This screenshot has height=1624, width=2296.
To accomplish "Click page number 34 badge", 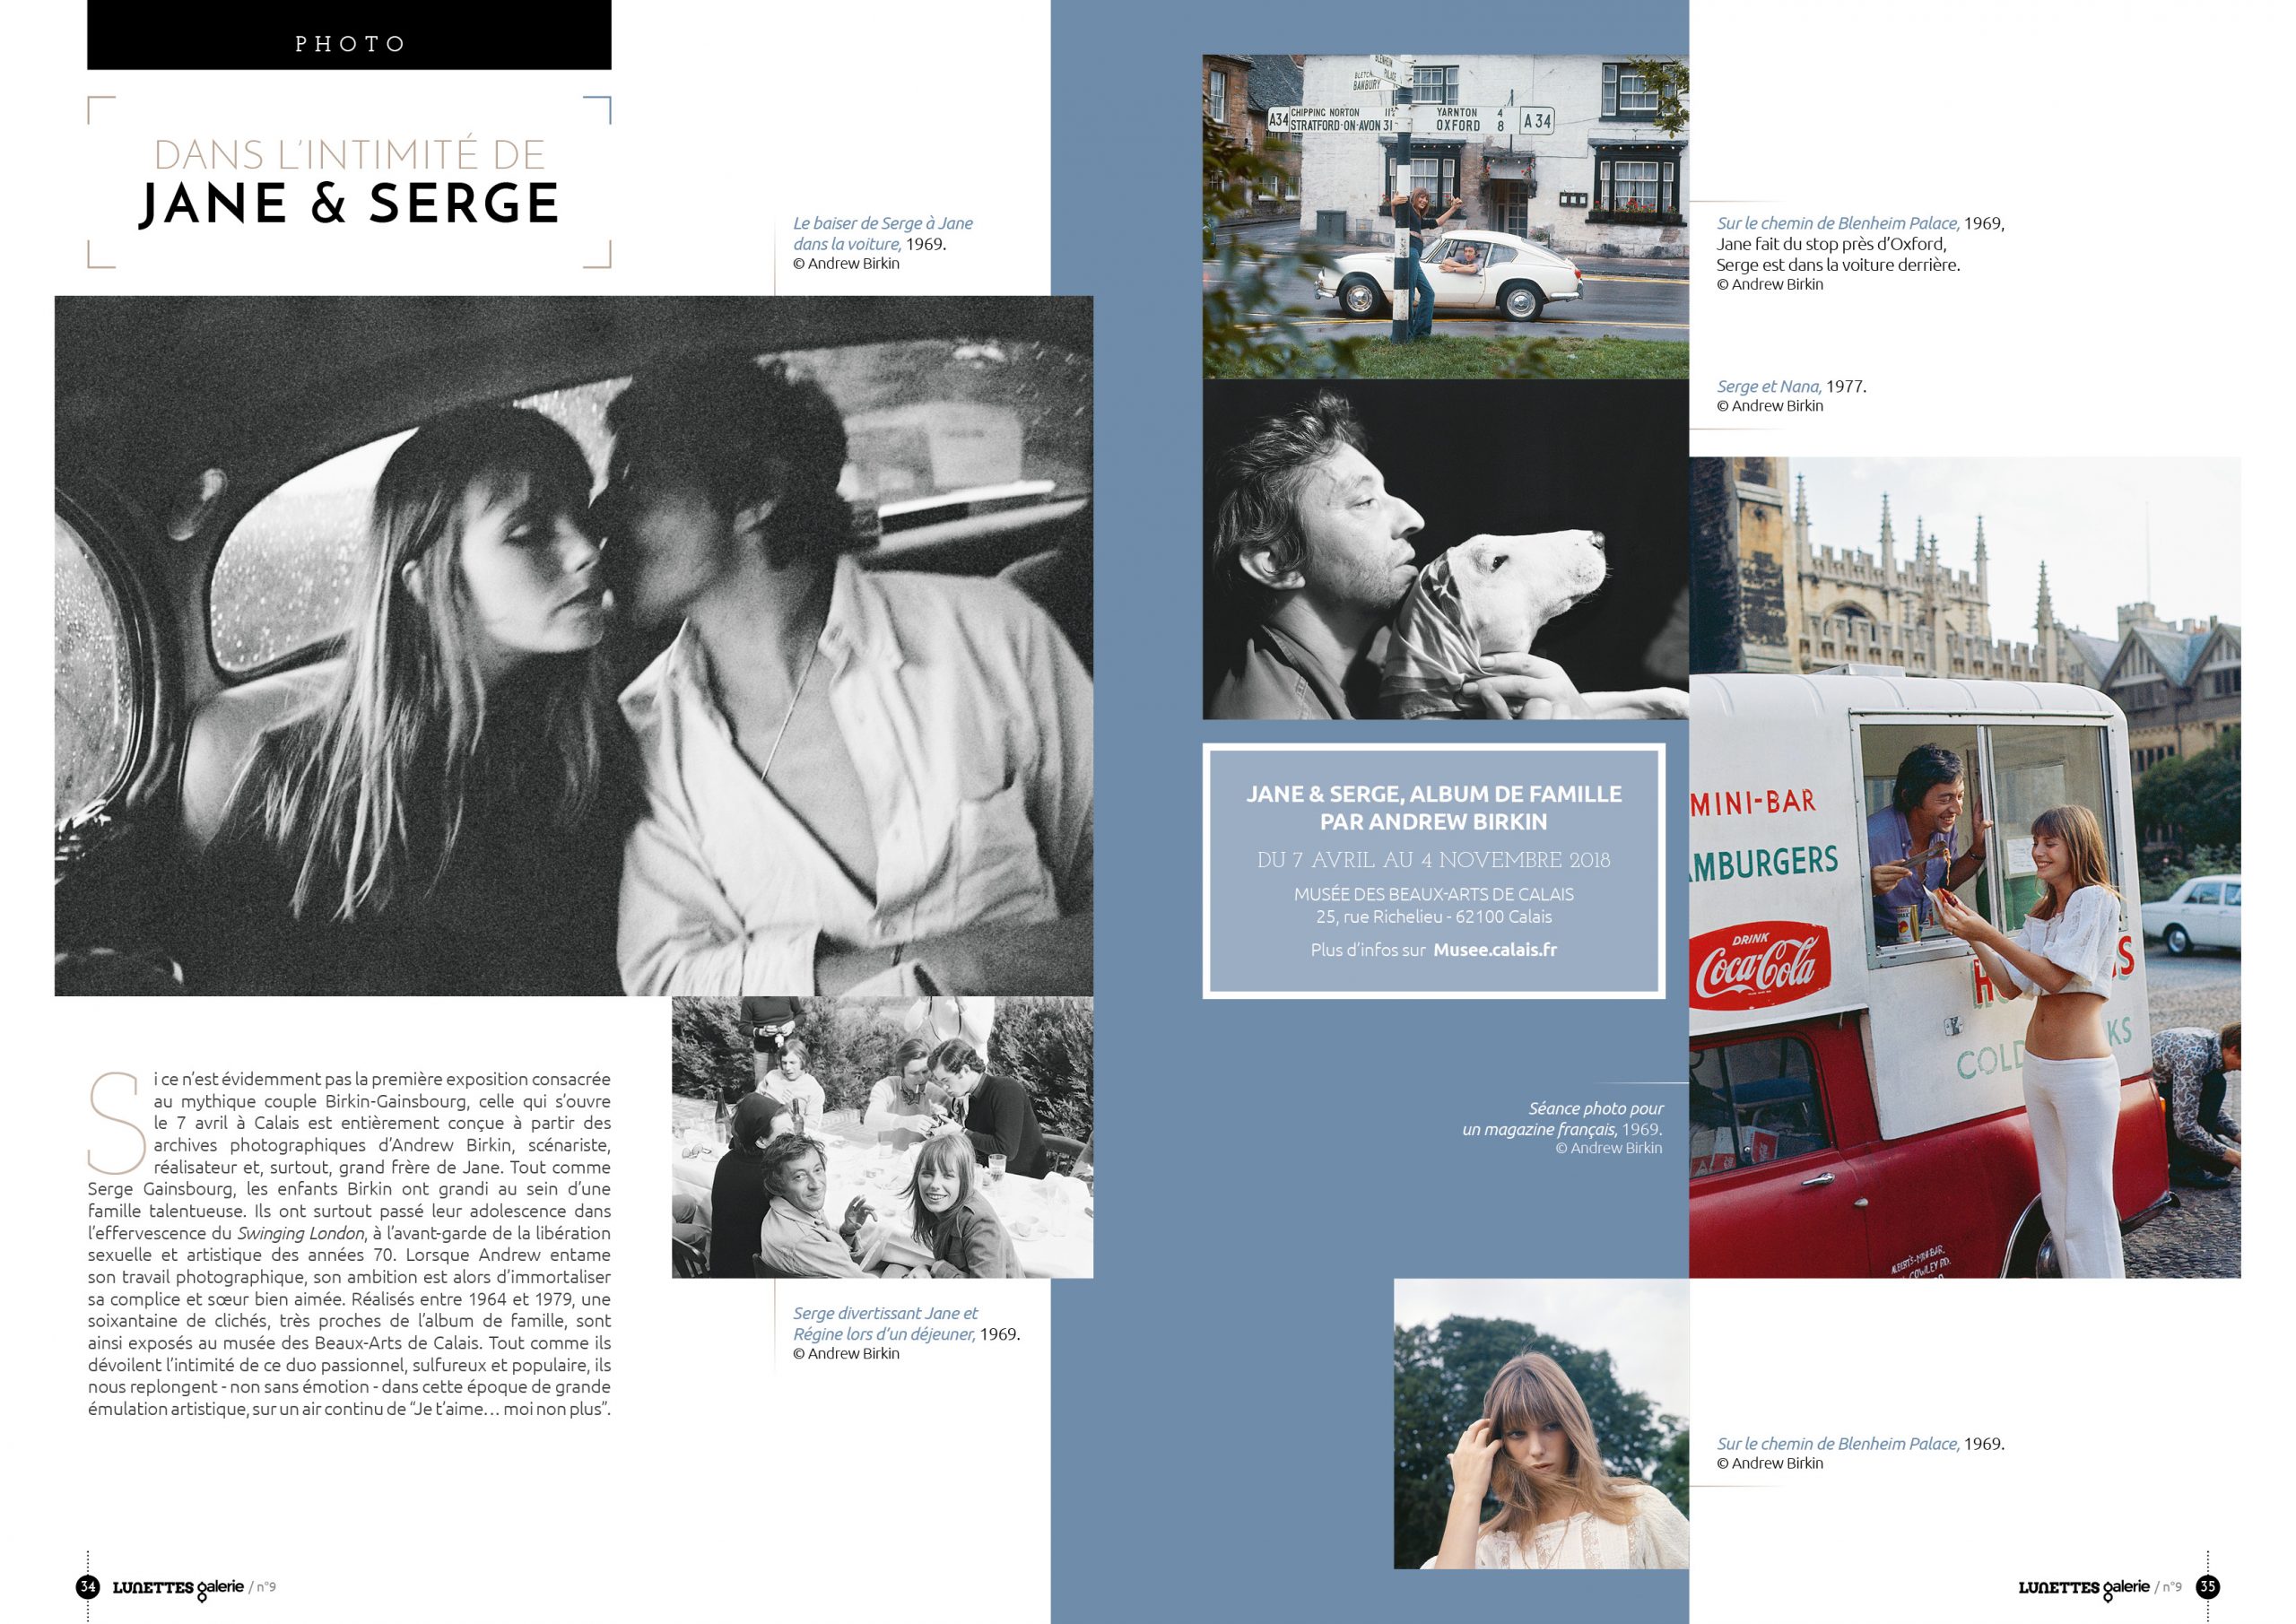I will [88, 1587].
